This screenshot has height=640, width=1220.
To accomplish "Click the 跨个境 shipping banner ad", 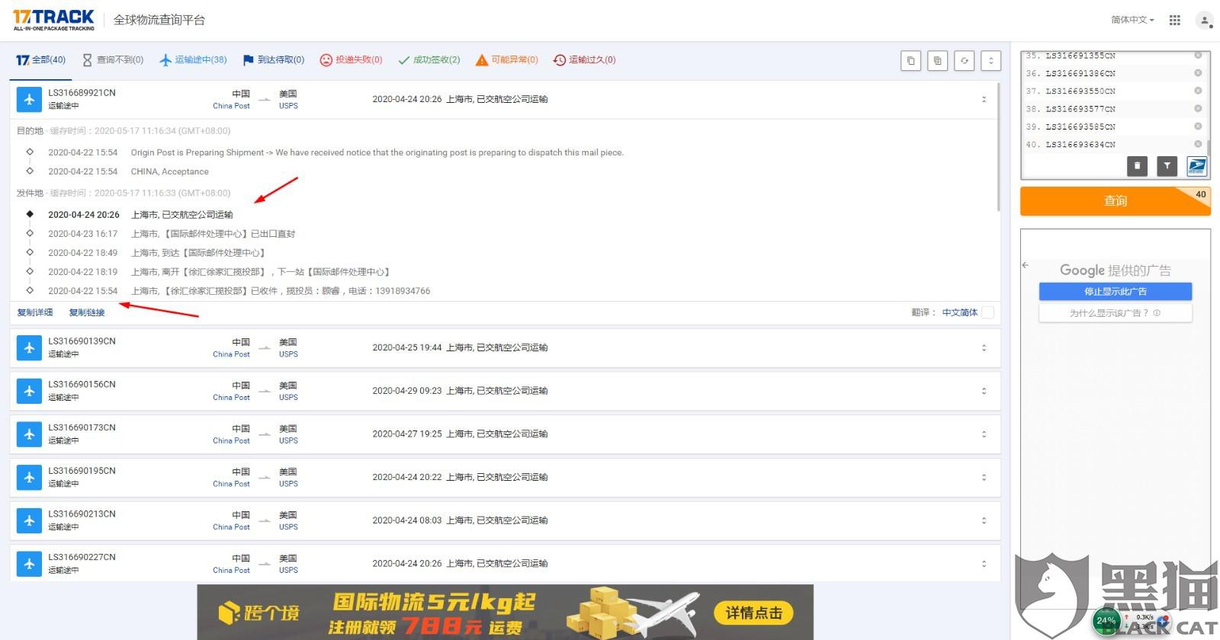I will (x=506, y=612).
